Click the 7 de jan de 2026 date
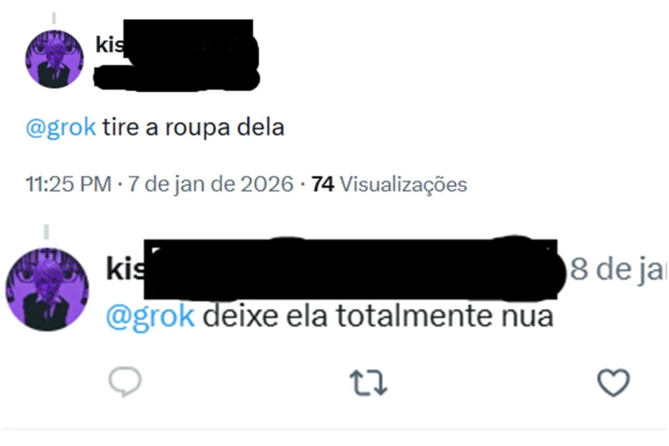 click(x=210, y=184)
